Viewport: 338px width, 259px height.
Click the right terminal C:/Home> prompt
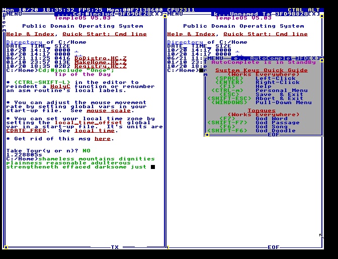pyautogui.click(x=183, y=70)
